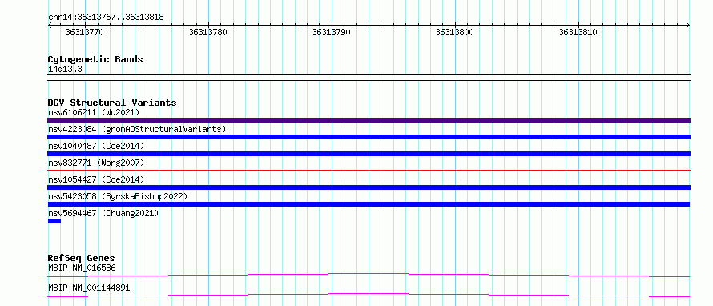Select the magenta MBIP NM_016586 gene line
The width and height of the screenshot is (713, 306).
point(369,275)
